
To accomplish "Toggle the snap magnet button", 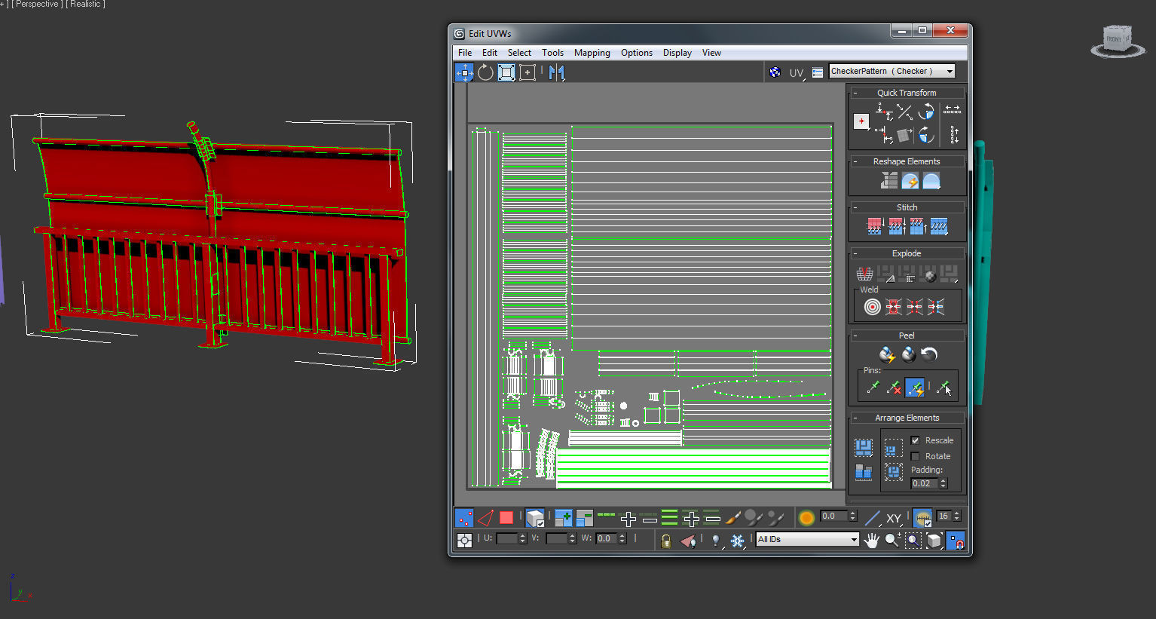I will 956,540.
